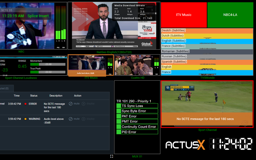Click the 11:24:02 digital clock
This screenshot has height=160, width=256.
click(x=231, y=144)
